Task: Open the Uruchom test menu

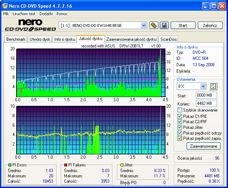Action: point(24,14)
